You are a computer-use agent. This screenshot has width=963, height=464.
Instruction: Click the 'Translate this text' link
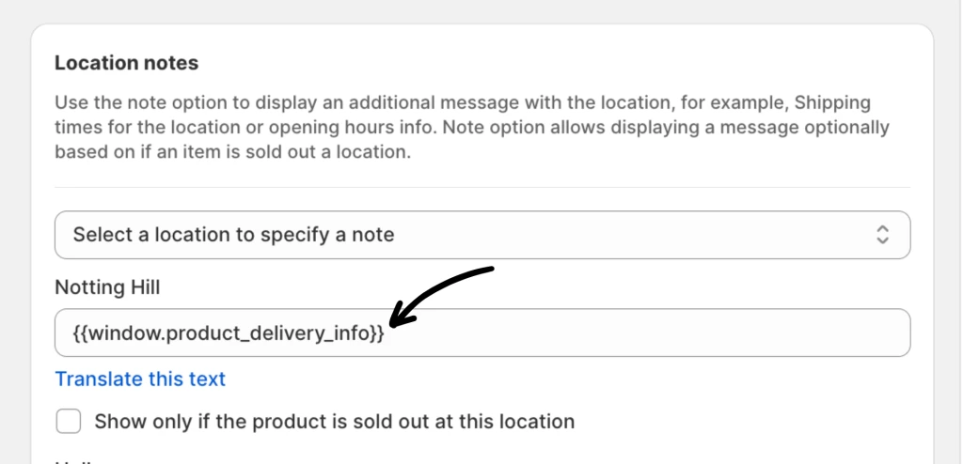(x=140, y=379)
